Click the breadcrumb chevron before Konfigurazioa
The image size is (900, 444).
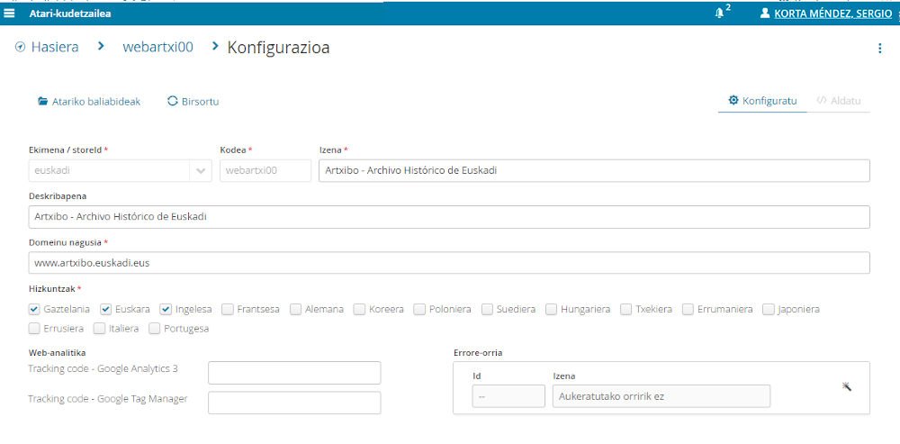click(x=215, y=46)
